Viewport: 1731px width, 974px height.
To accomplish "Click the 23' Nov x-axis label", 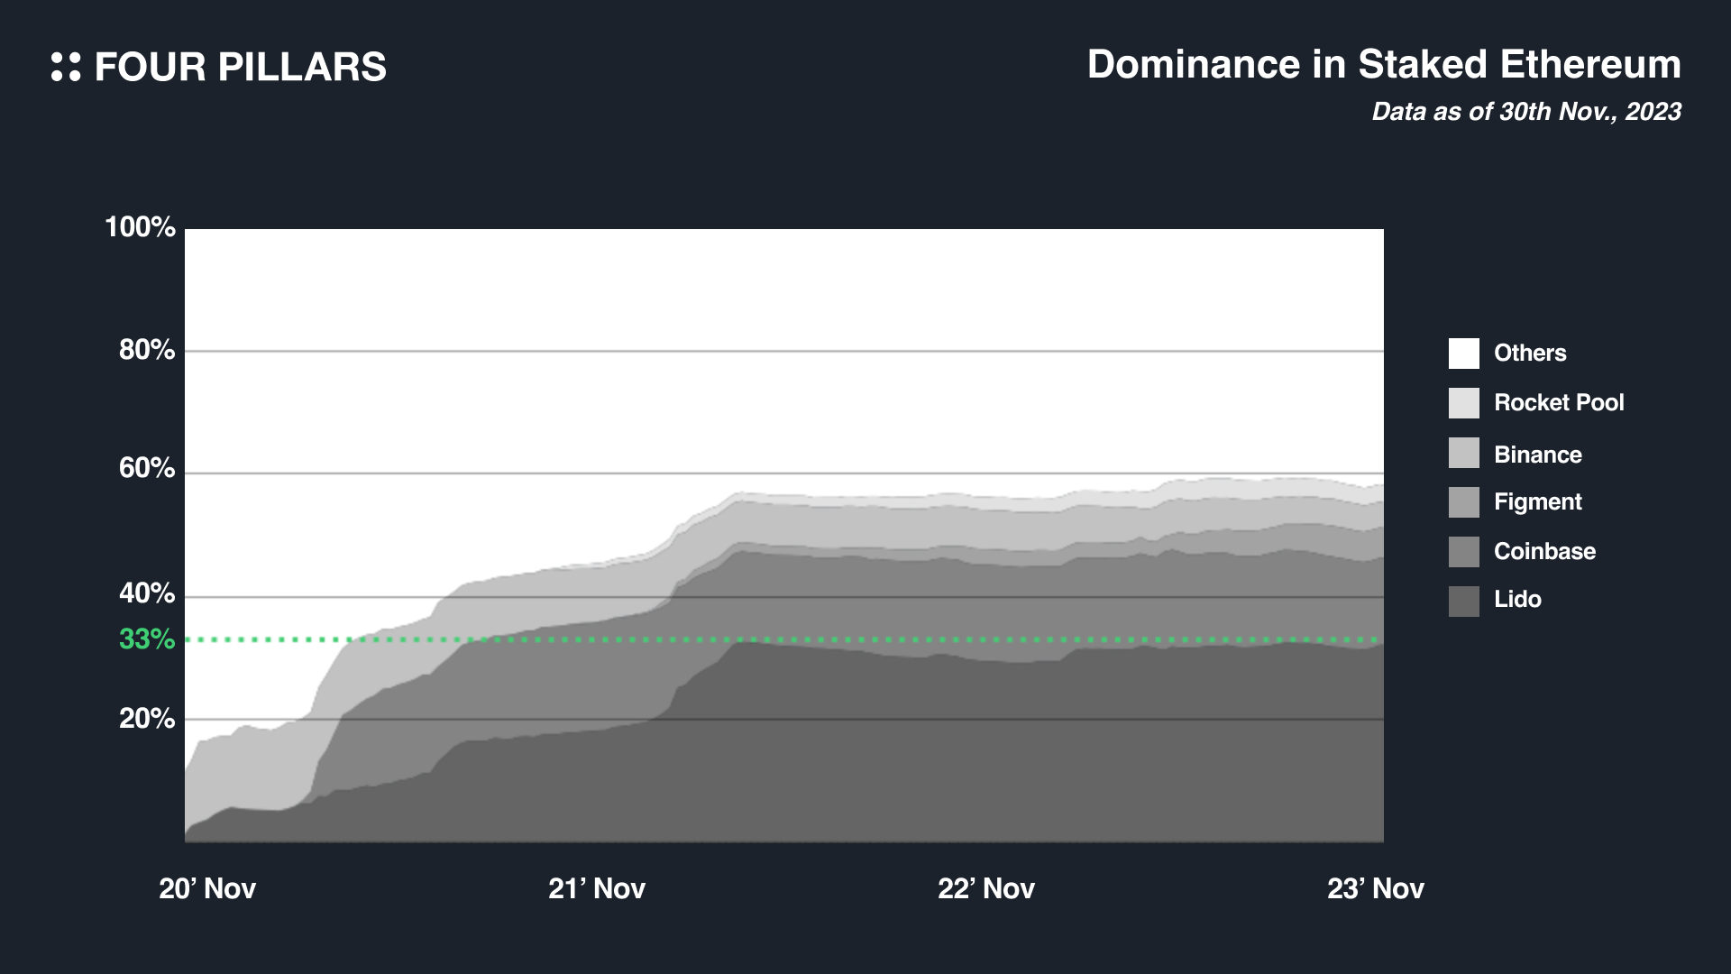I will point(1376,888).
